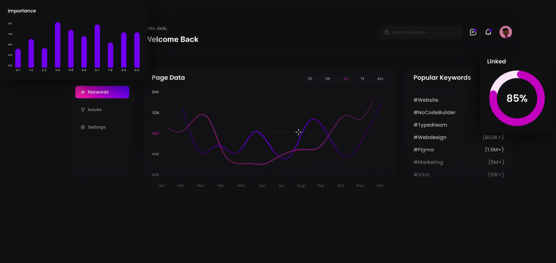The image size is (556, 263).
Task: Click the Oct month label
Action: pos(341,186)
